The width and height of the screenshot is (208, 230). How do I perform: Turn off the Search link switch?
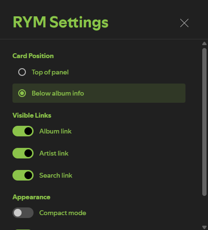[x=23, y=175]
